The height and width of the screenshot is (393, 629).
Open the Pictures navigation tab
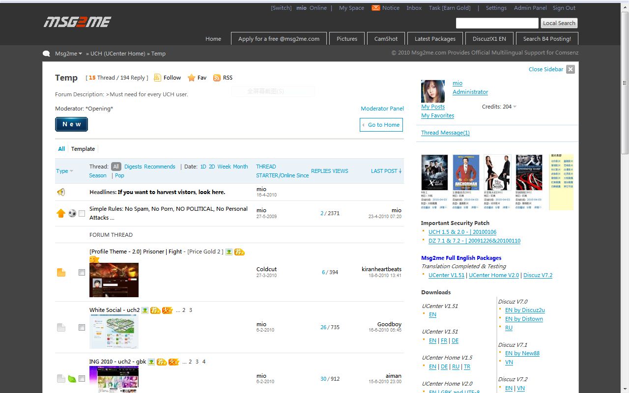pos(347,39)
